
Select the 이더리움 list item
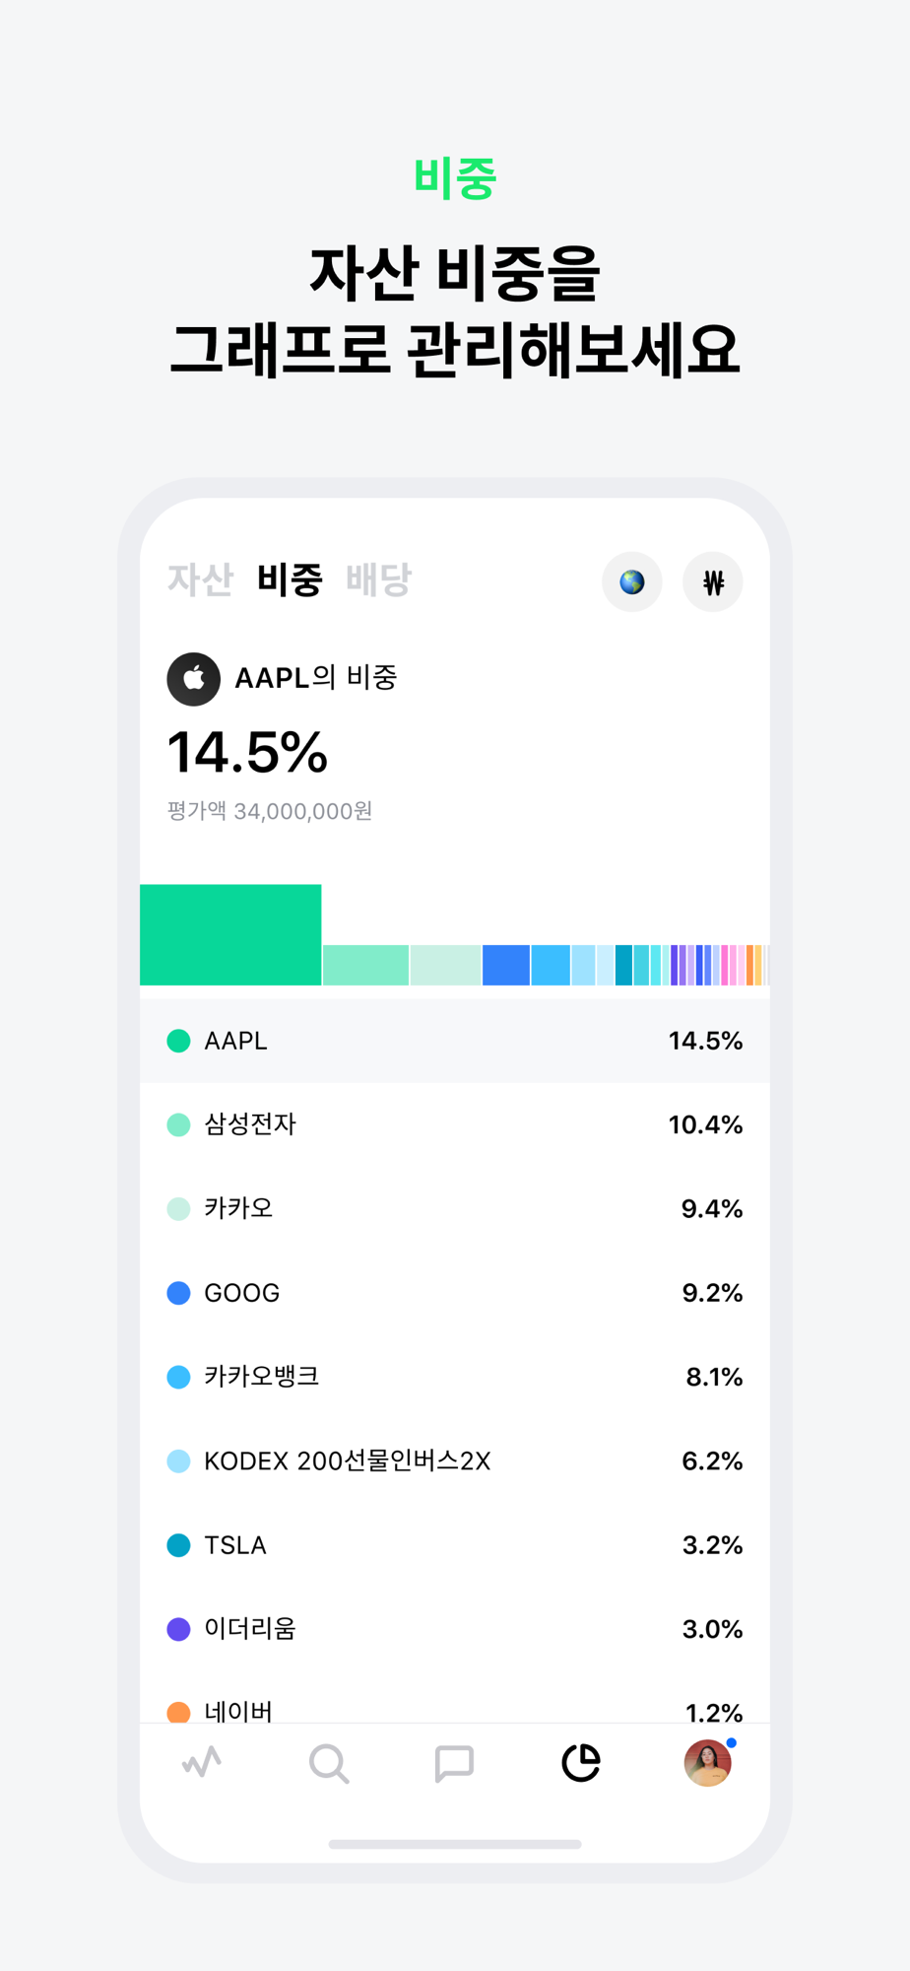455,1629
